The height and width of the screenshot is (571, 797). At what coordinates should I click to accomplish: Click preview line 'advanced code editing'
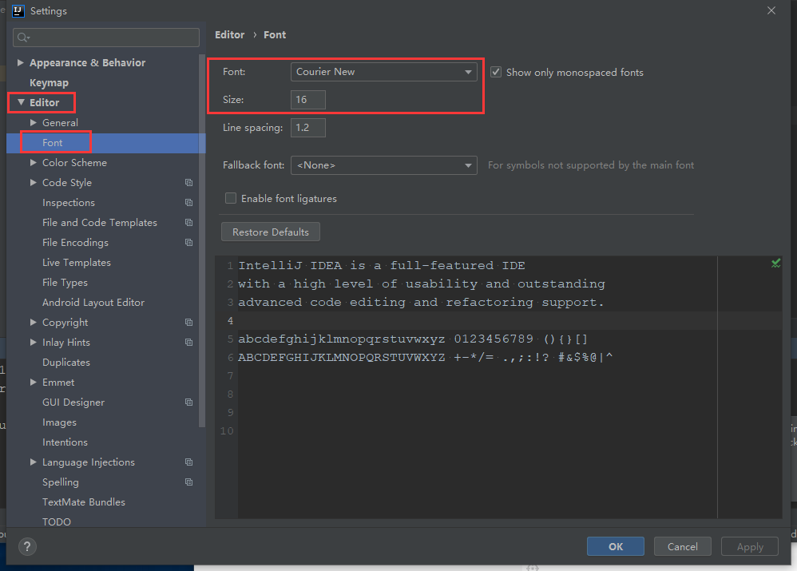point(421,303)
